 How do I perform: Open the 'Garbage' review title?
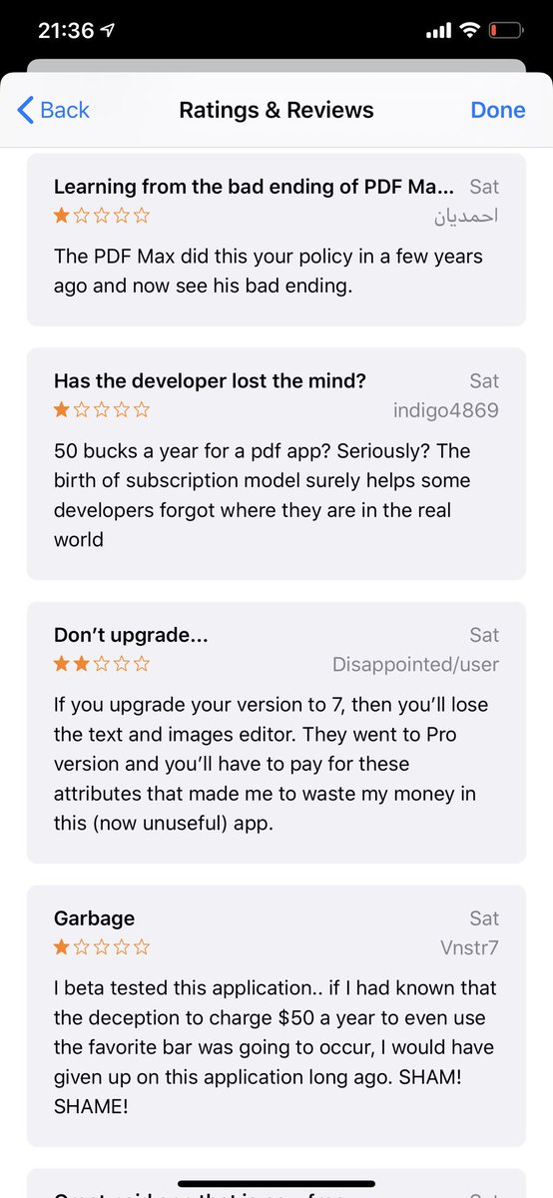point(94,918)
